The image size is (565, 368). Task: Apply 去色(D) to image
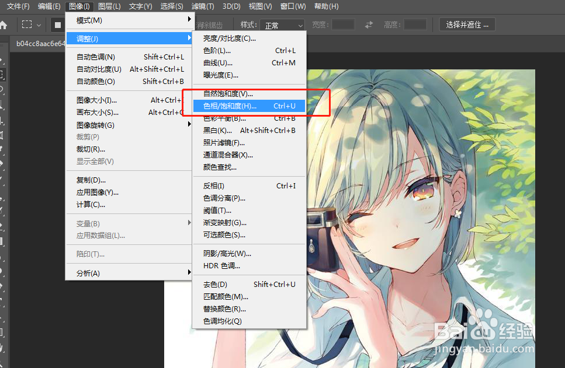coord(249,284)
